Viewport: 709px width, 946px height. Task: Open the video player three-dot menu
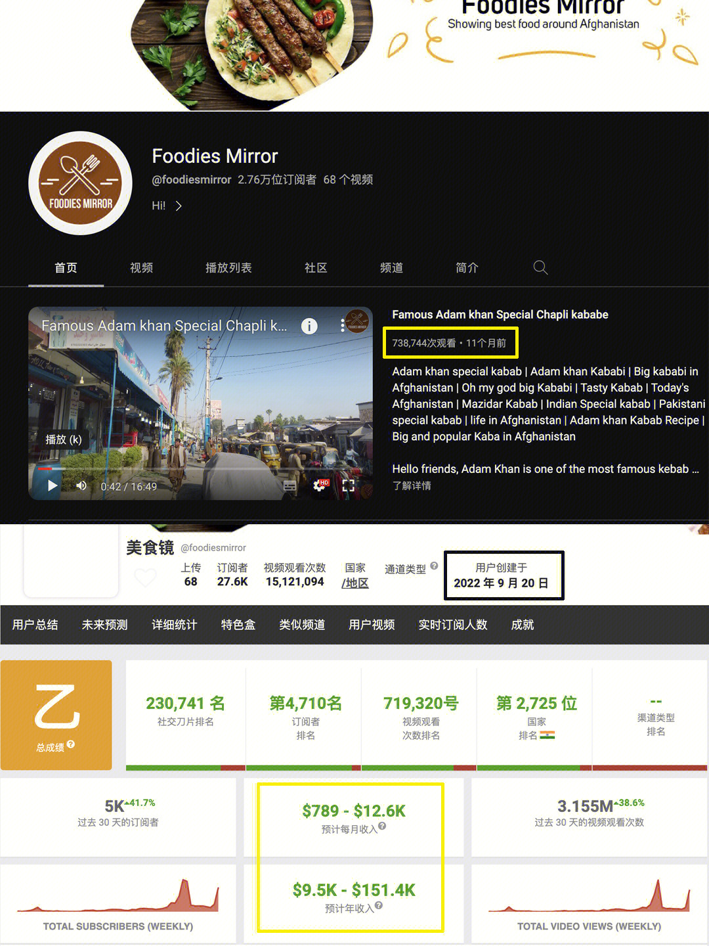coord(343,325)
